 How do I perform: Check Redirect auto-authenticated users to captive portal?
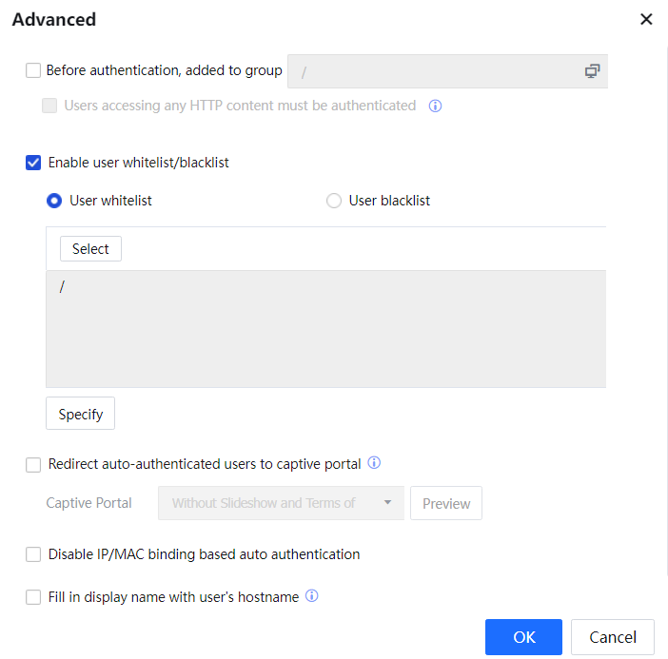point(34,465)
